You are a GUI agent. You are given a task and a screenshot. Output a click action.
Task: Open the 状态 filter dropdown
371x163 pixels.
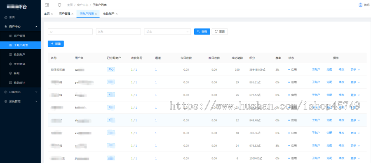167,32
